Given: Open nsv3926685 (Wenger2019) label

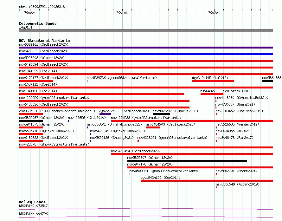Looking at the screenshot, I should (237, 124).
